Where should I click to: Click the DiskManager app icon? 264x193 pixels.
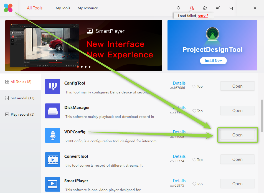[x=53, y=111]
